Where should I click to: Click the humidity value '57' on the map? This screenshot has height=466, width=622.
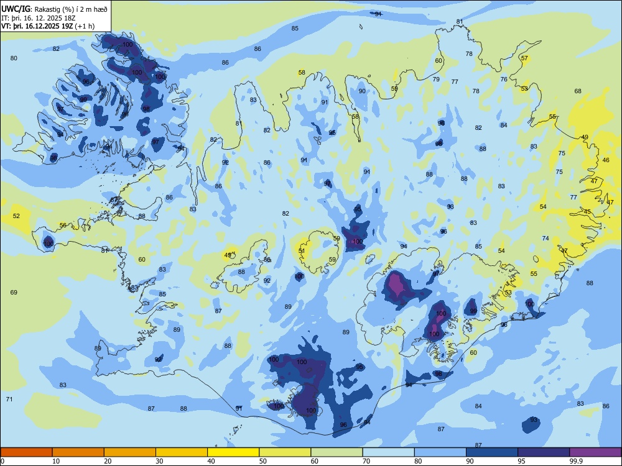pyautogui.click(x=524, y=58)
